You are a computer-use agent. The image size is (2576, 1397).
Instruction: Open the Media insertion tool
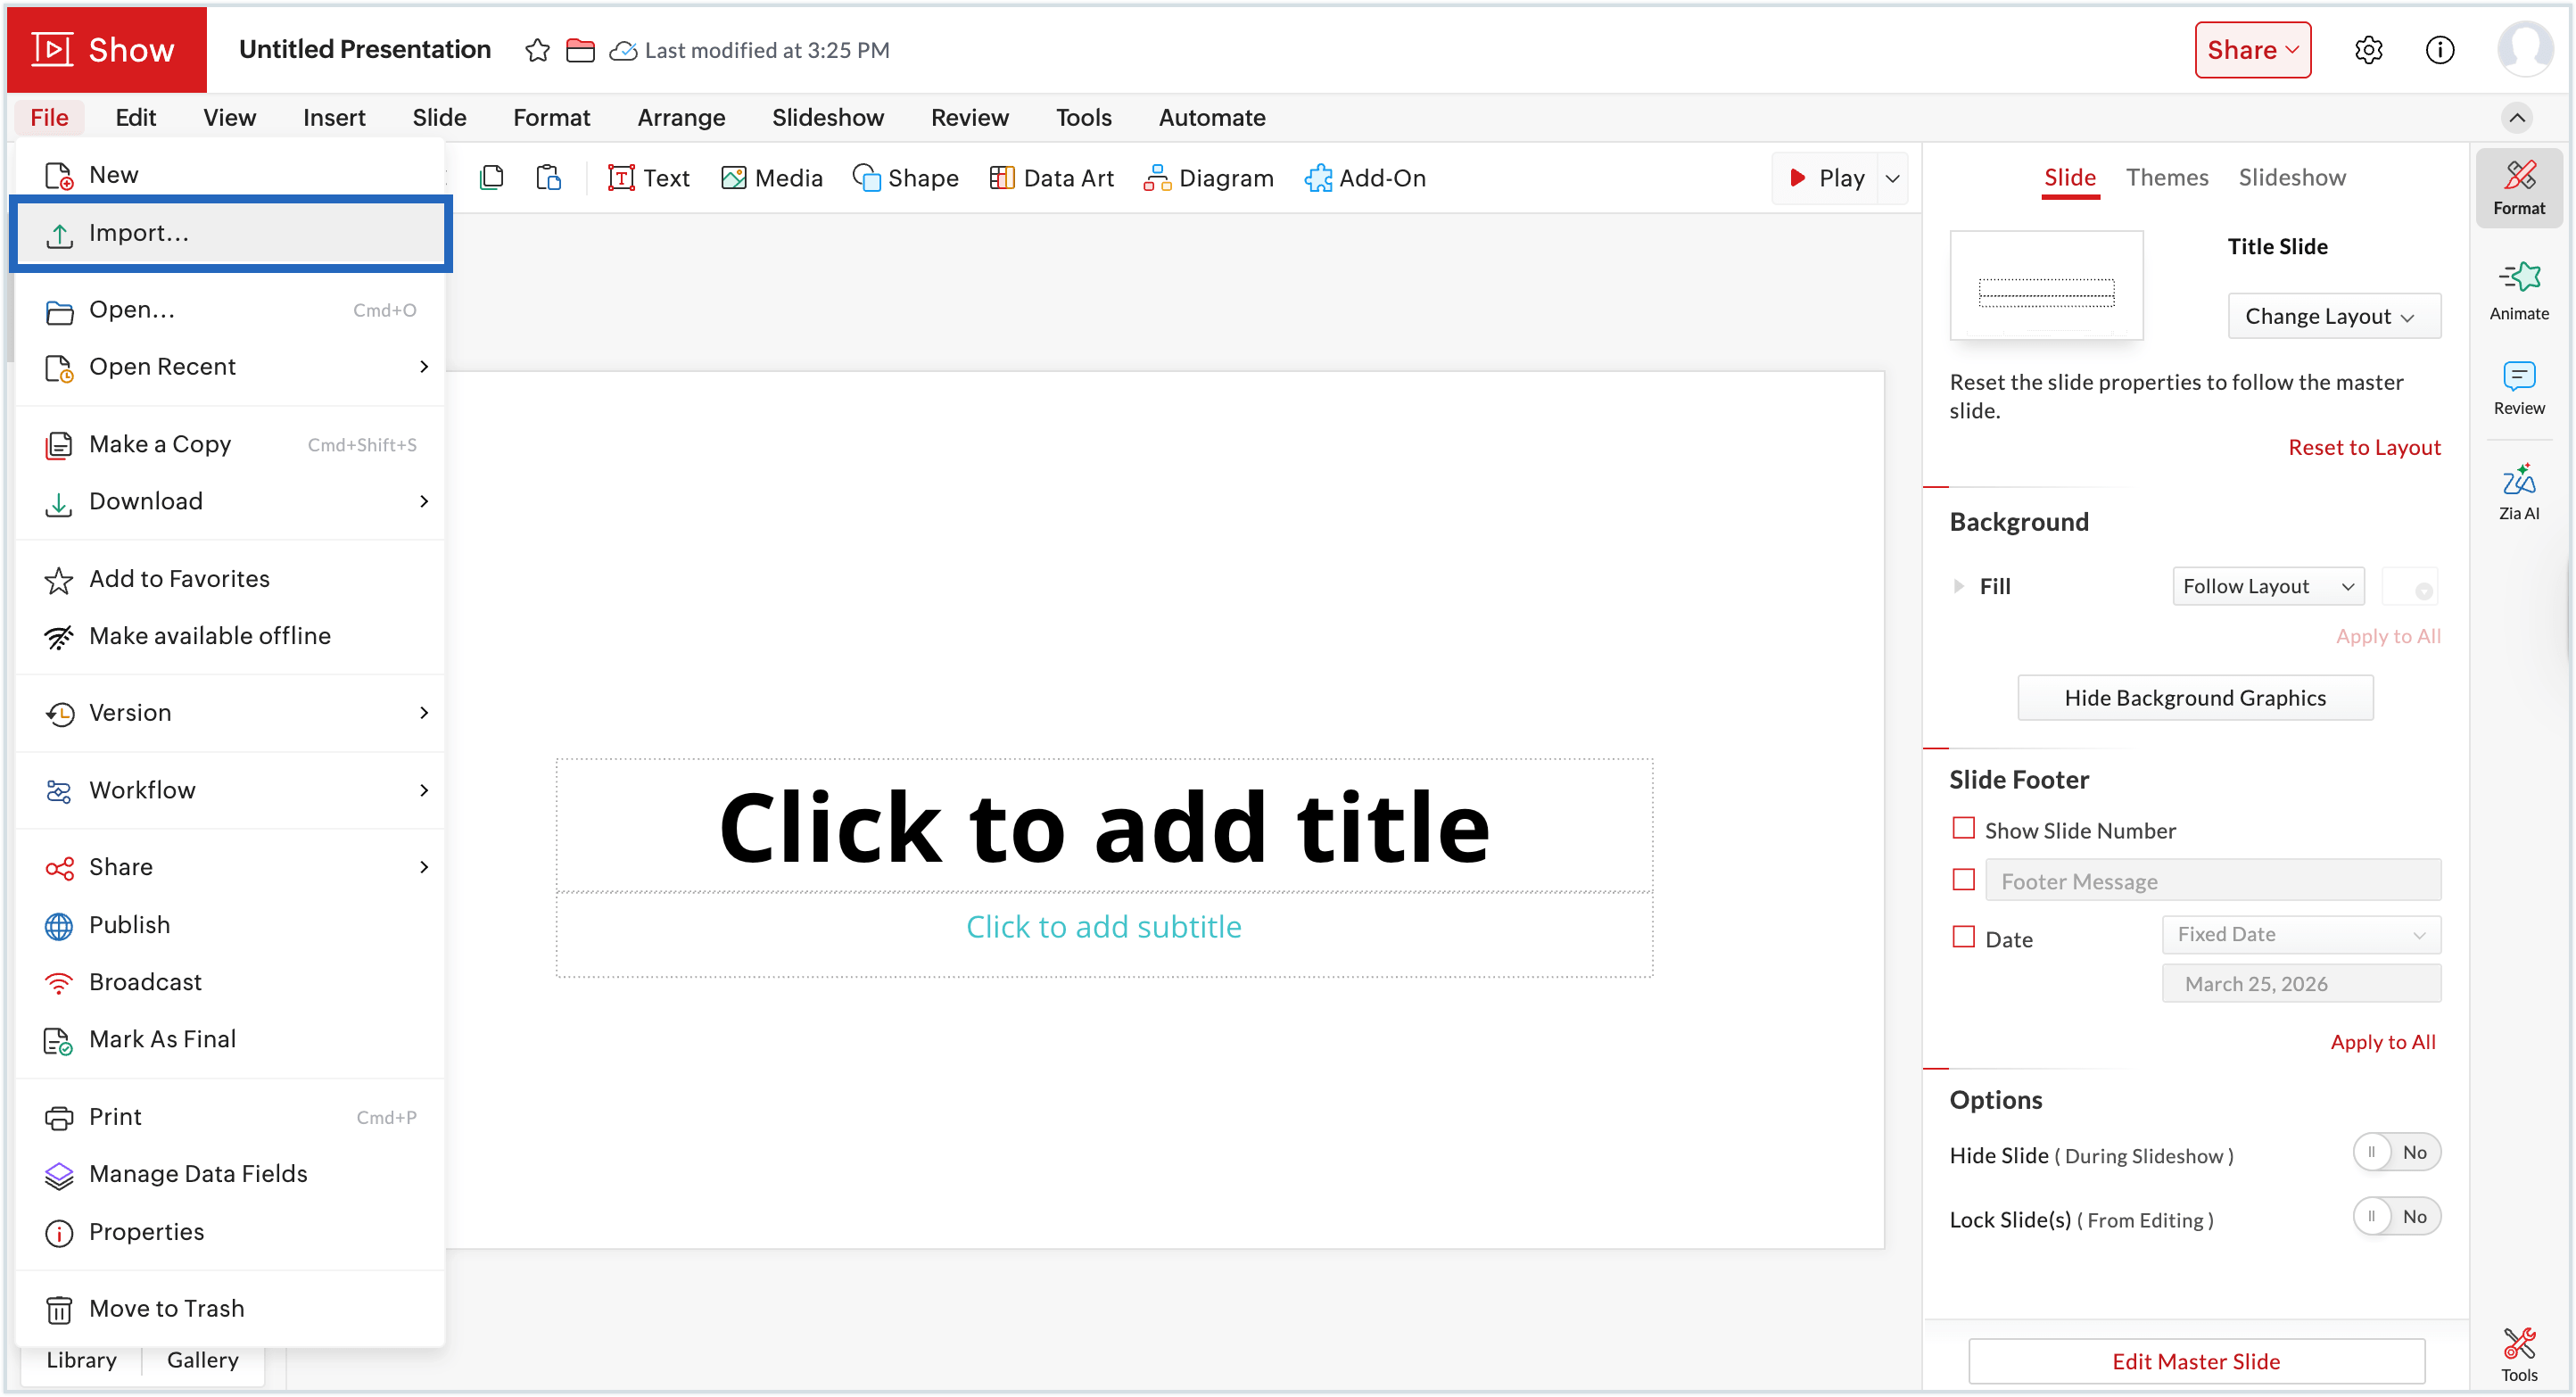[772, 177]
